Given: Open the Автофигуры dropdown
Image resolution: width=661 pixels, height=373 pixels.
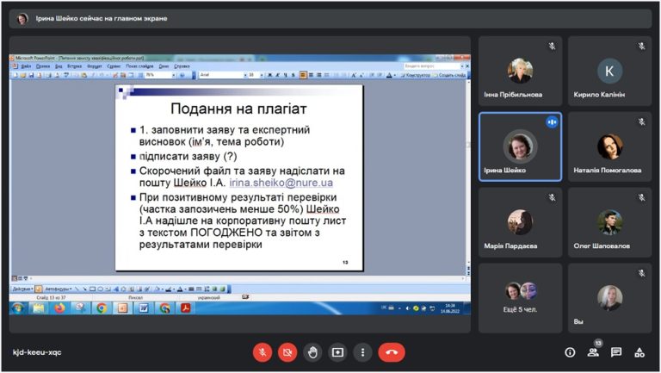Looking at the screenshot, I should coord(59,289).
